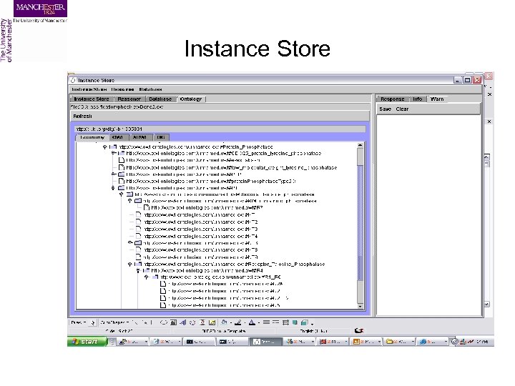
Task: Click Save in the response panel
Action: pos(385,109)
